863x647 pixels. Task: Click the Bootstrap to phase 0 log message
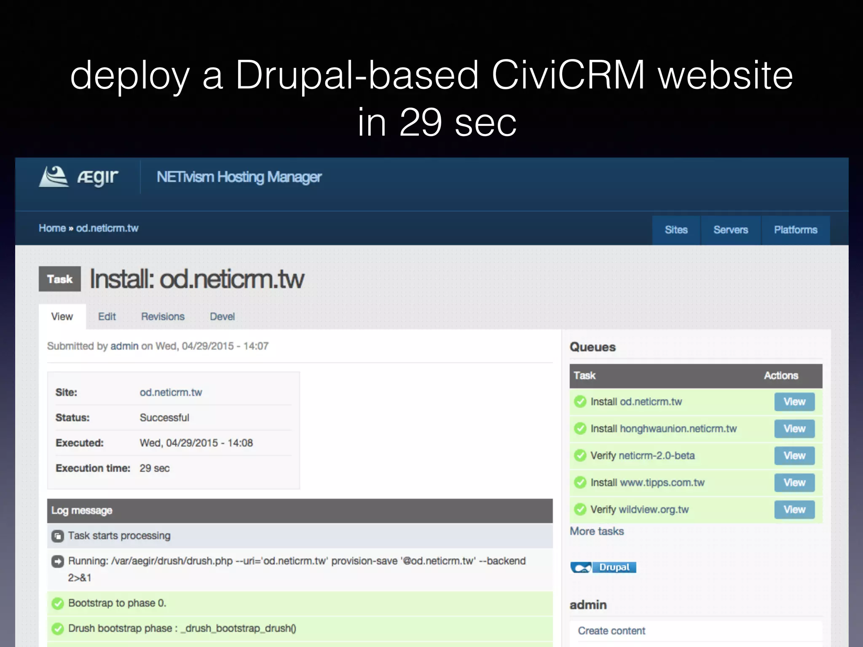(x=117, y=603)
